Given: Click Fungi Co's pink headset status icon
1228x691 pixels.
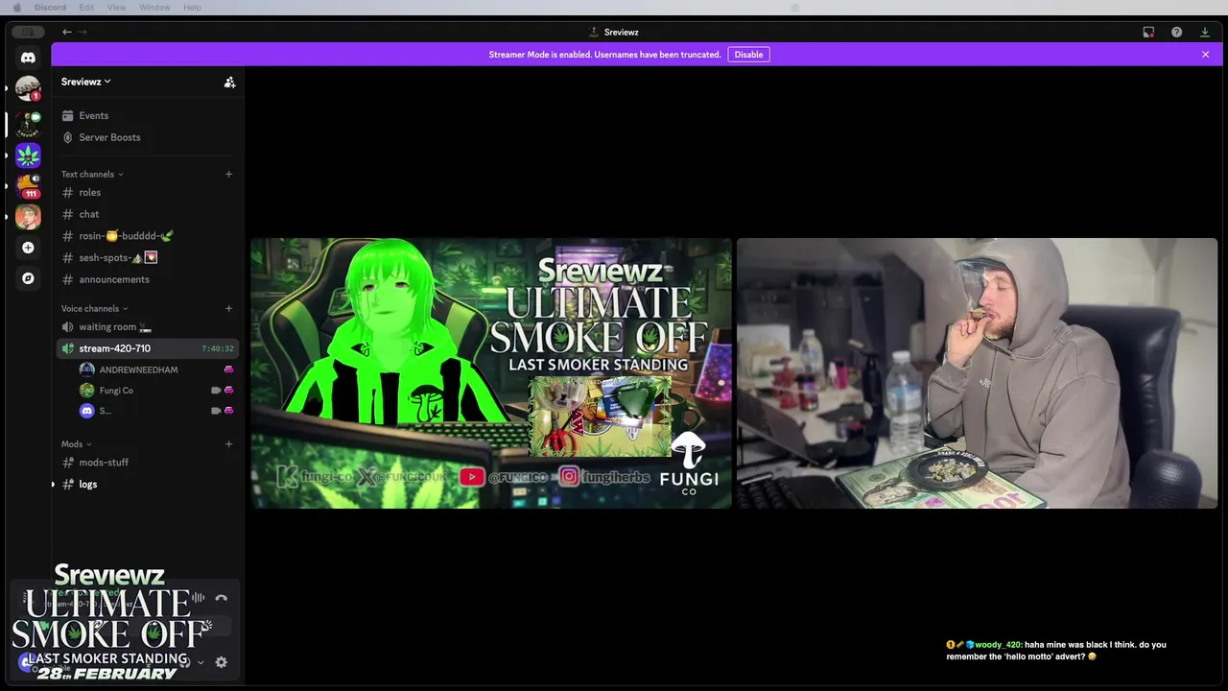Looking at the screenshot, I should tap(228, 391).
